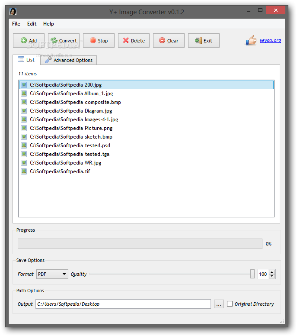The width and height of the screenshot is (297, 336).
Task: Decrease Quality with the down spinner arrow
Action: (272, 276)
